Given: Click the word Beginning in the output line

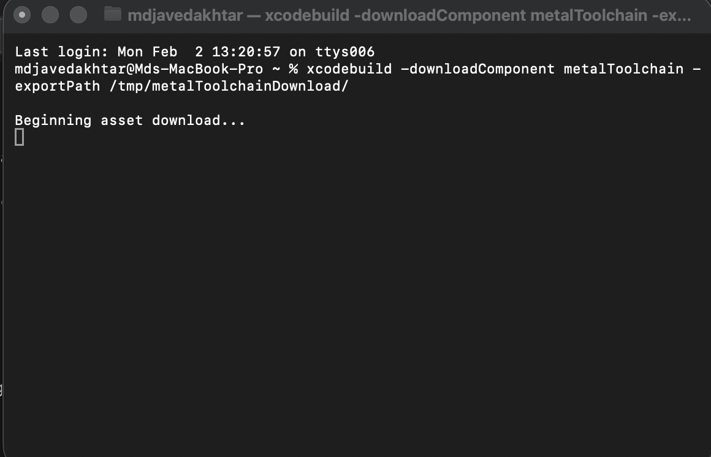Looking at the screenshot, I should pos(53,121).
